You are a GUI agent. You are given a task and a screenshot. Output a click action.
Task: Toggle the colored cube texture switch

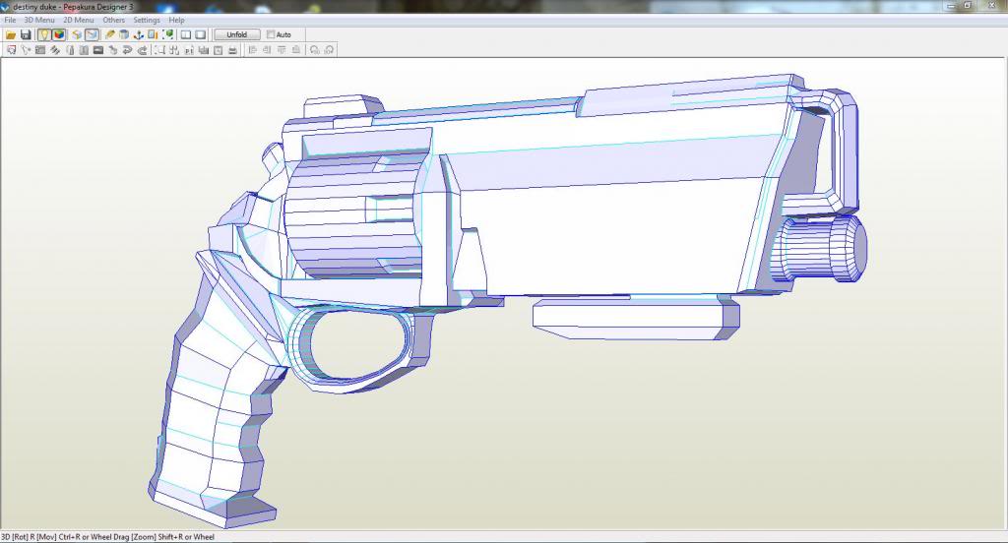[58, 34]
